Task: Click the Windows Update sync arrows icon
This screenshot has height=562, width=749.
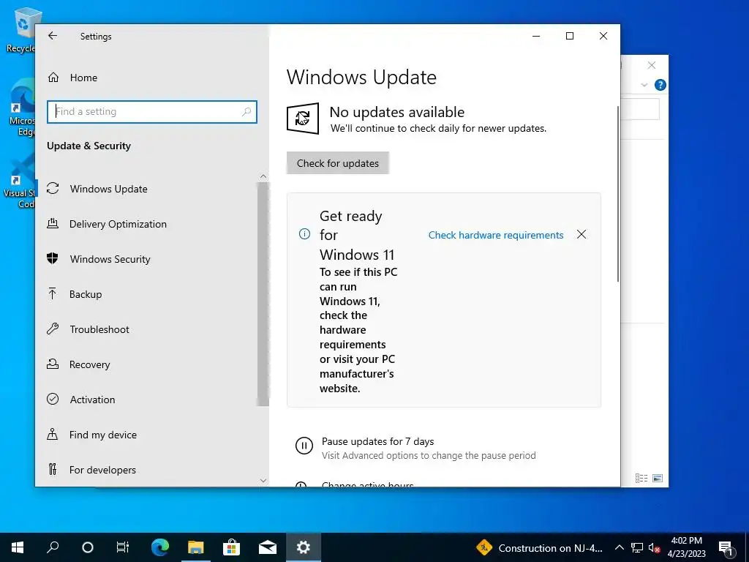Action: coord(53,188)
